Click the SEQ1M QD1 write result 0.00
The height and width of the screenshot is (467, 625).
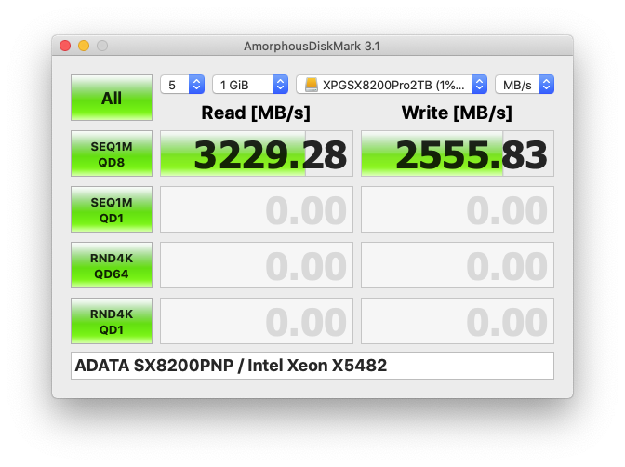(x=458, y=209)
